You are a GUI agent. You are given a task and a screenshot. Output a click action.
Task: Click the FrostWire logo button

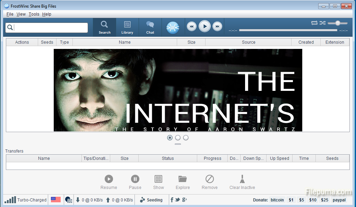(x=173, y=27)
